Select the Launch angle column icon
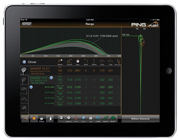Image resolution: width=179 pixels, height=140 pixels. tap(70, 62)
